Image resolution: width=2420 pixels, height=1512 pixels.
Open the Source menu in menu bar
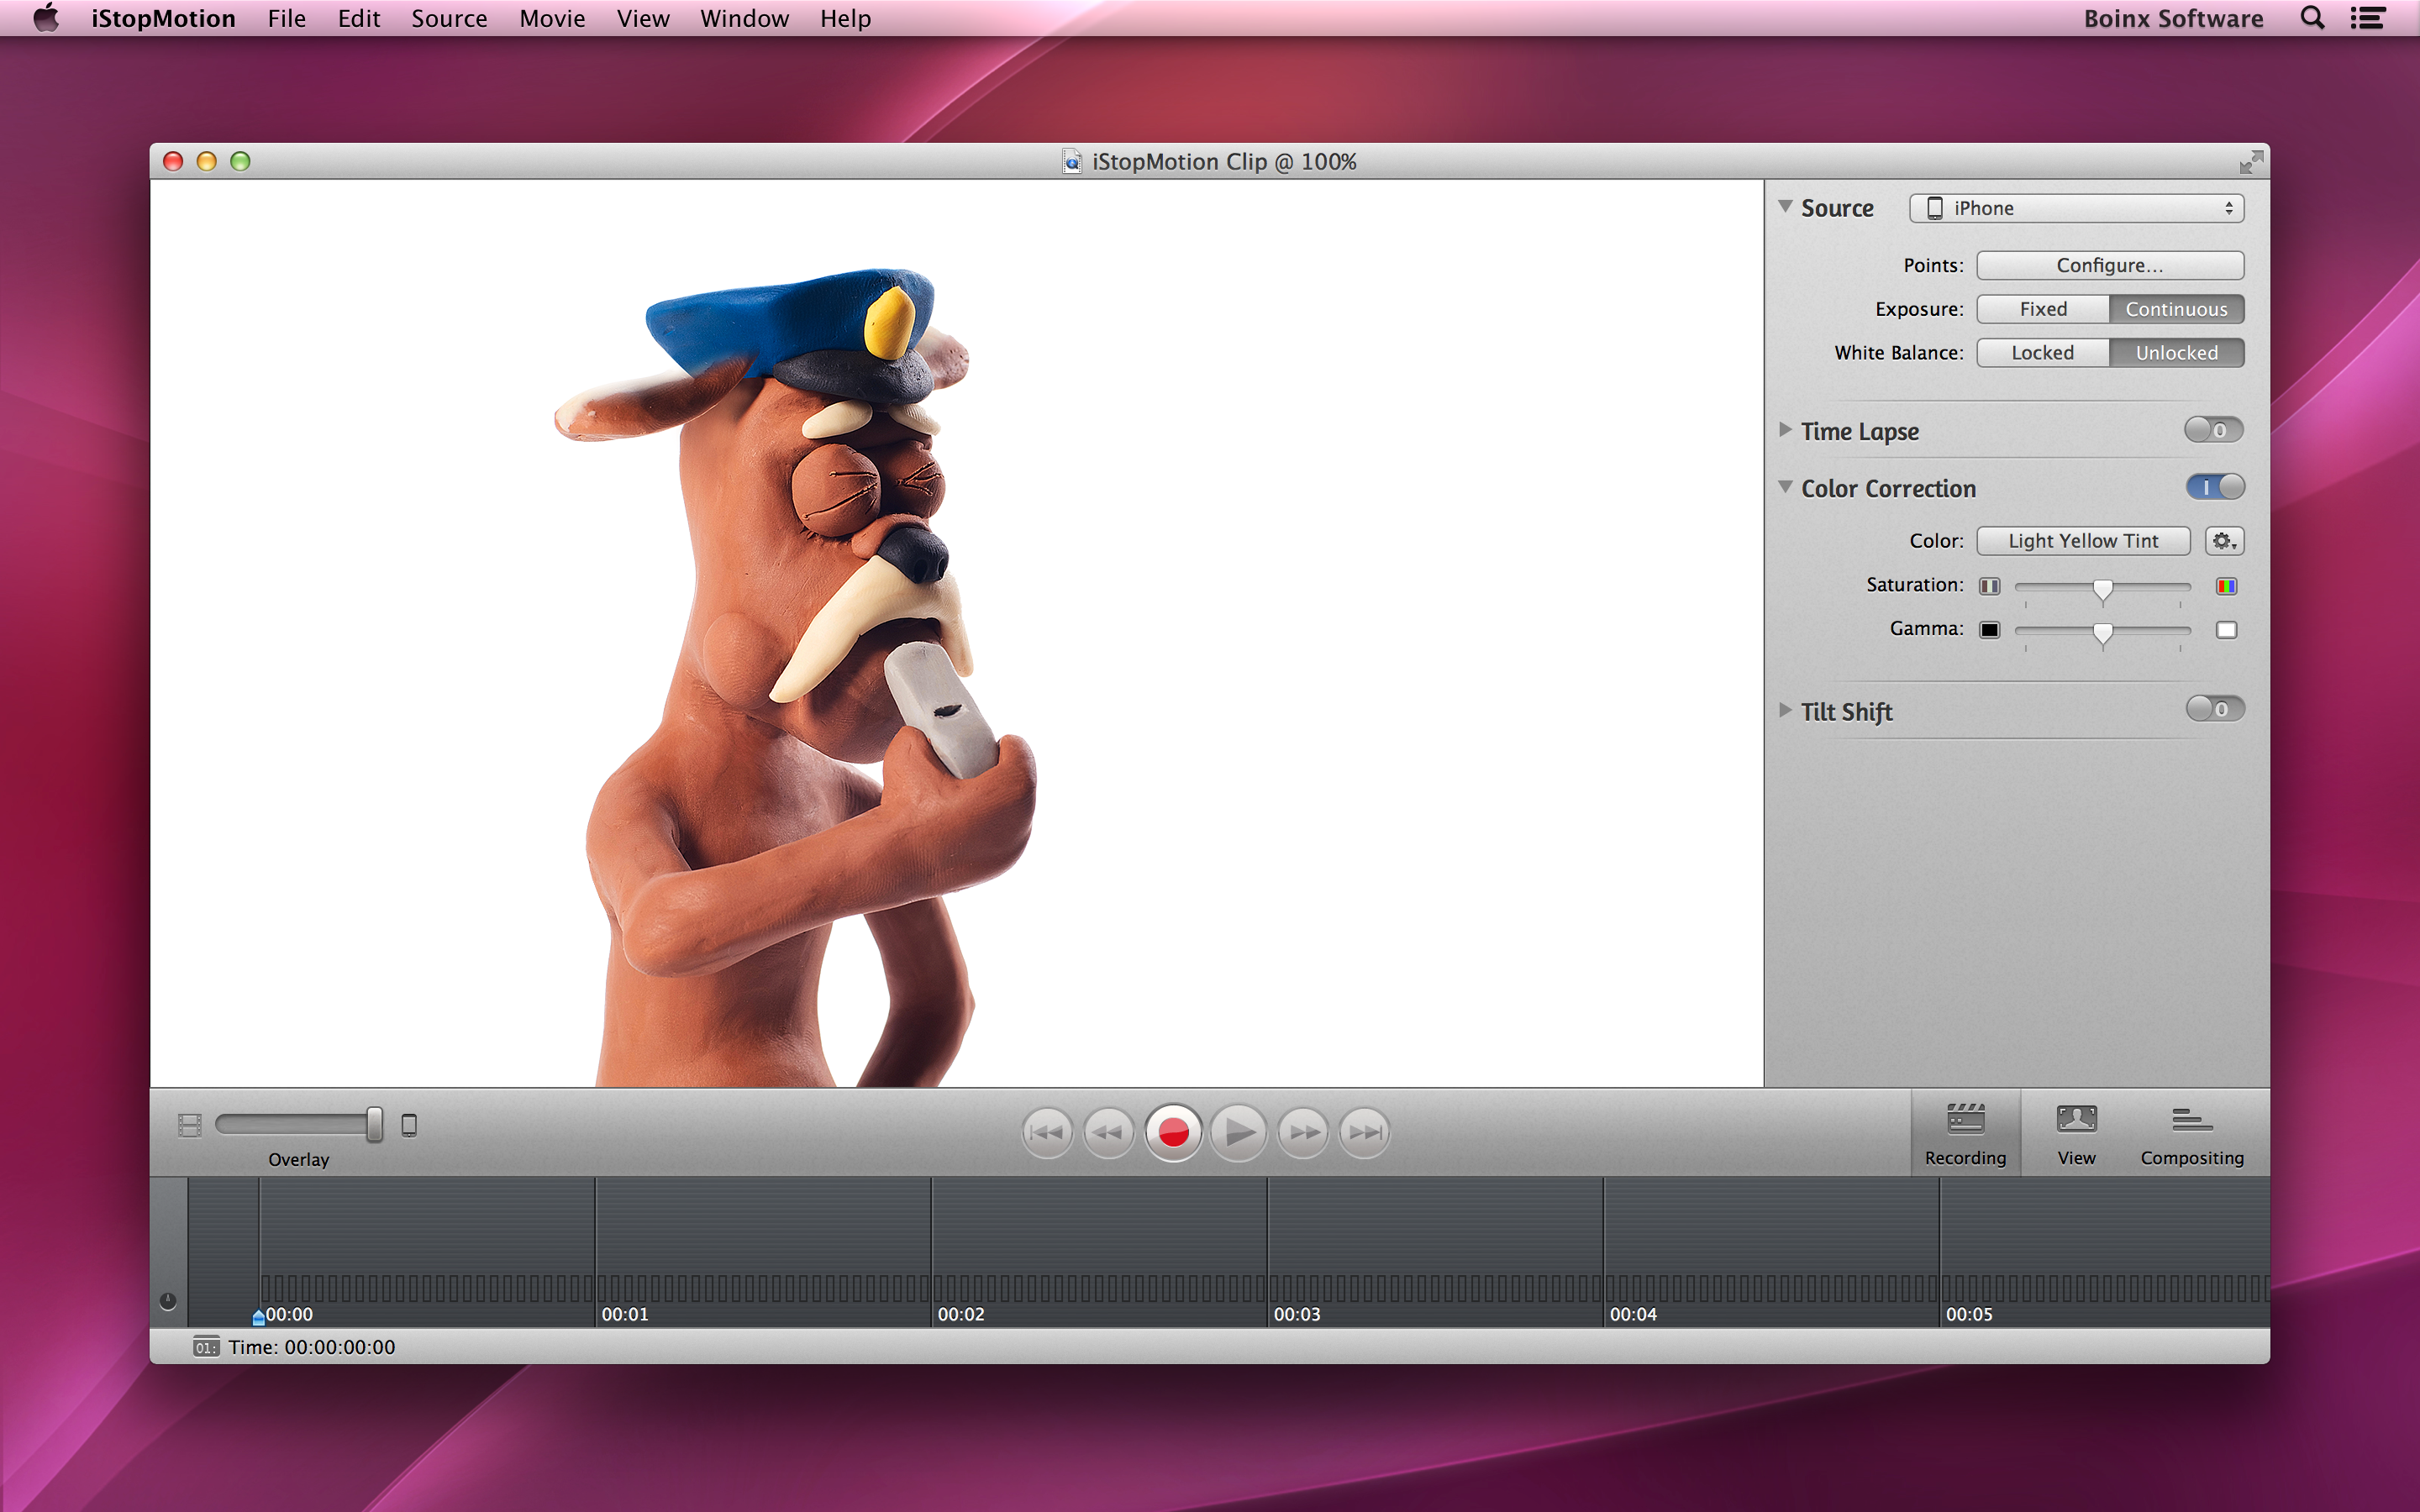(x=449, y=19)
